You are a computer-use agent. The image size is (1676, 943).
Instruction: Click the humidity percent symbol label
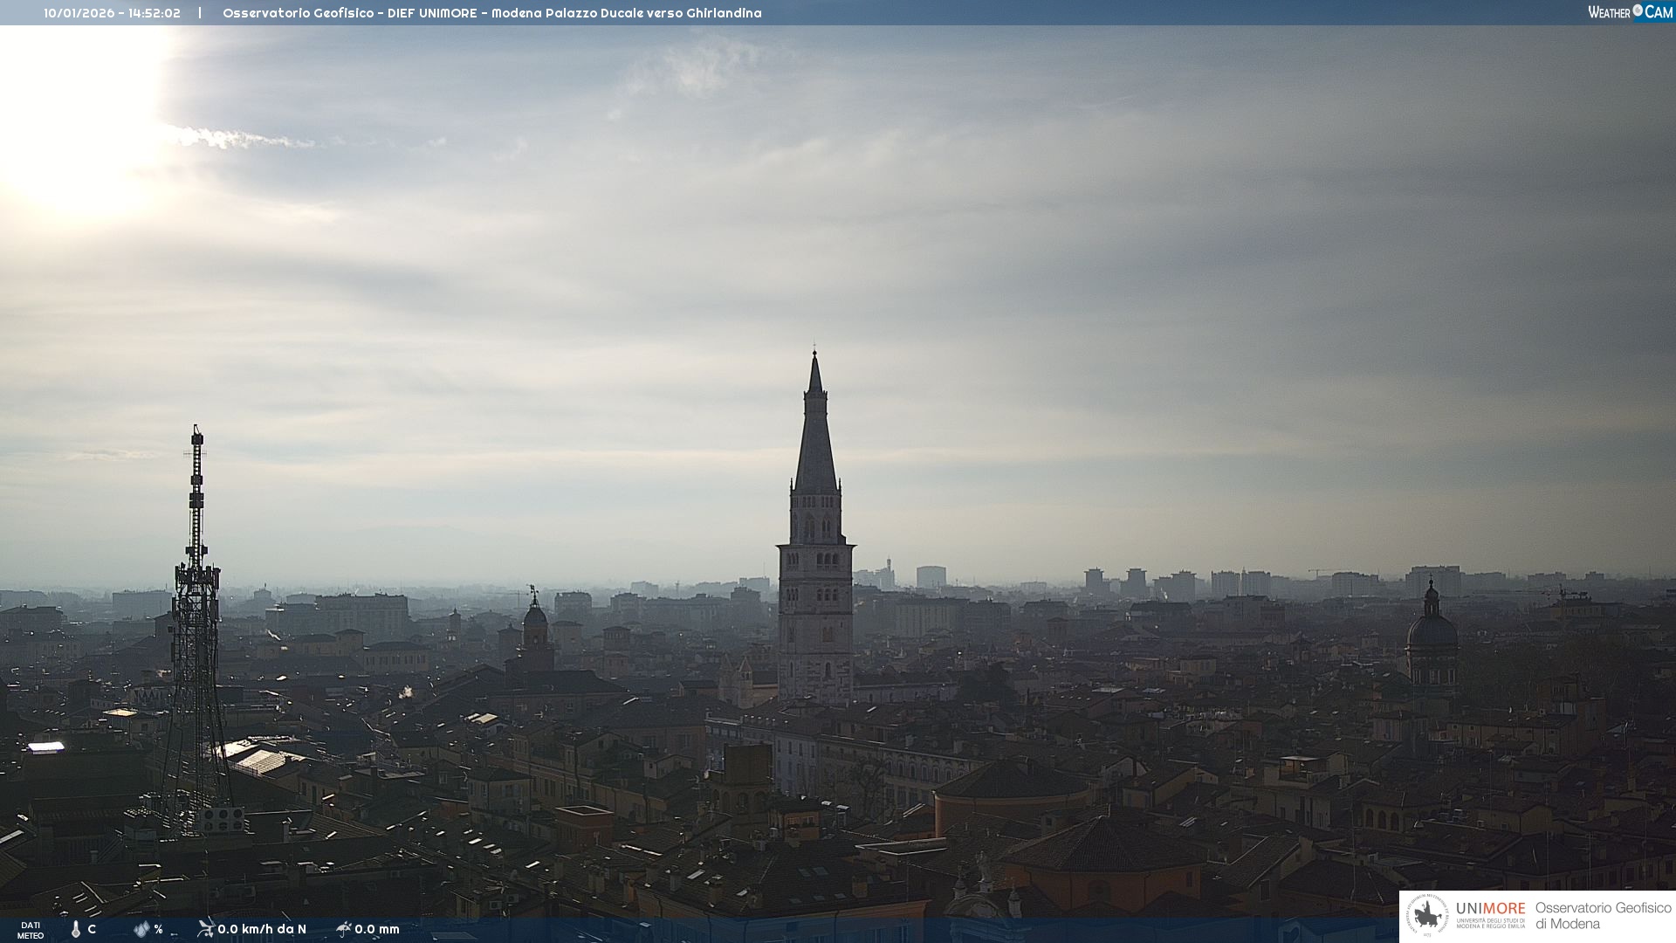(x=158, y=929)
